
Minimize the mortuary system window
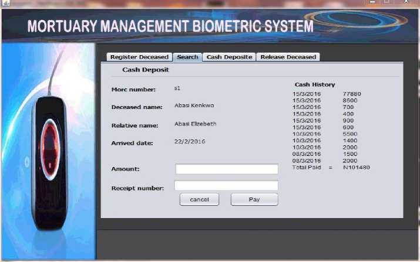(x=372, y=2)
